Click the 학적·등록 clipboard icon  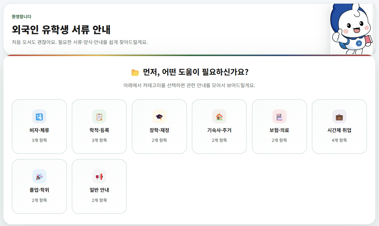pos(99,116)
